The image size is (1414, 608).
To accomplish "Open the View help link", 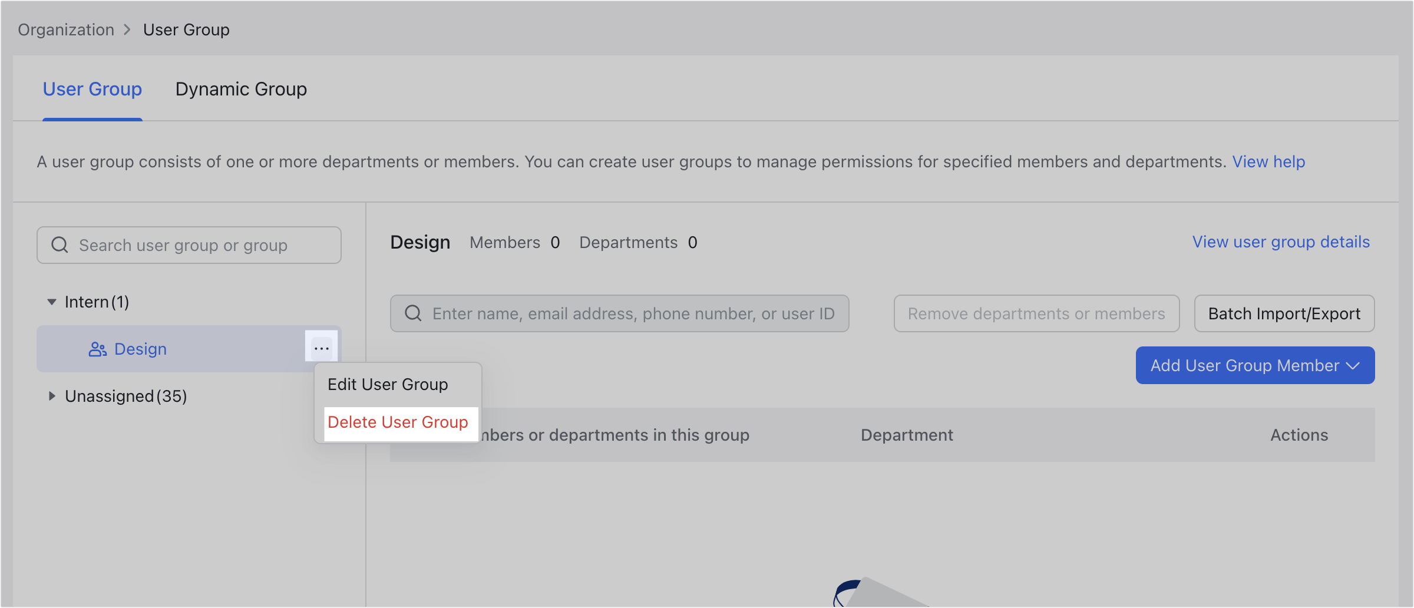I will pyautogui.click(x=1268, y=161).
